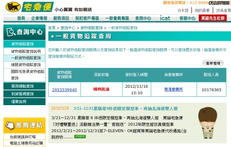Open 包裝建議與叮嚀 recommended link
This screenshot has width=231, height=147.
(x=23, y=137)
